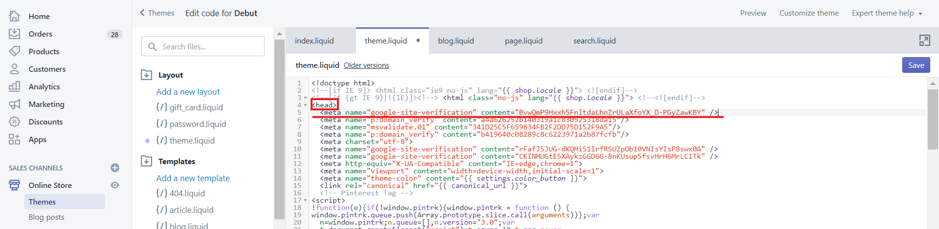Viewport: 939px width, 229px height.
Task: View online store with eye icon
Action: tap(115, 185)
